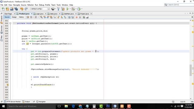This screenshot has height=109, width=194.
Task: Click the Last Edit editor icon
Action: [28, 17]
